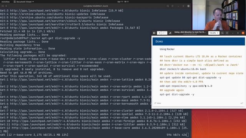Select the page number field showing 4
The height and width of the screenshot is (138, 246).
(x=159, y=33)
